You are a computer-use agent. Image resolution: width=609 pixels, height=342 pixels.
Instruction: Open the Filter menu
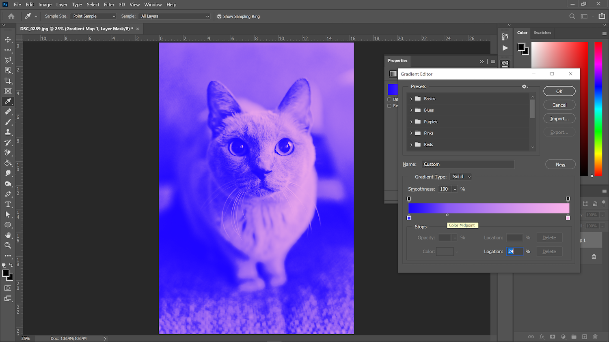tap(109, 4)
